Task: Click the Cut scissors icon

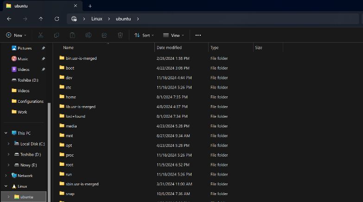Action: (40, 35)
